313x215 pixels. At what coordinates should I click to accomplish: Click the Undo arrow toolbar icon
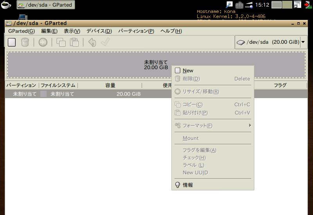click(92, 42)
